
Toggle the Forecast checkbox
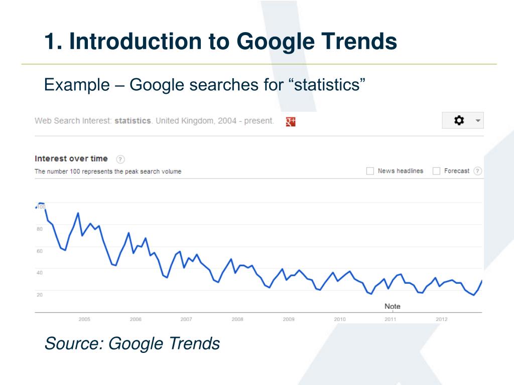(x=436, y=171)
